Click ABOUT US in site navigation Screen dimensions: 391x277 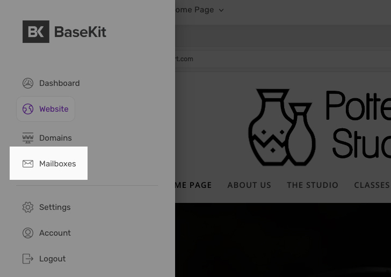[x=249, y=185]
